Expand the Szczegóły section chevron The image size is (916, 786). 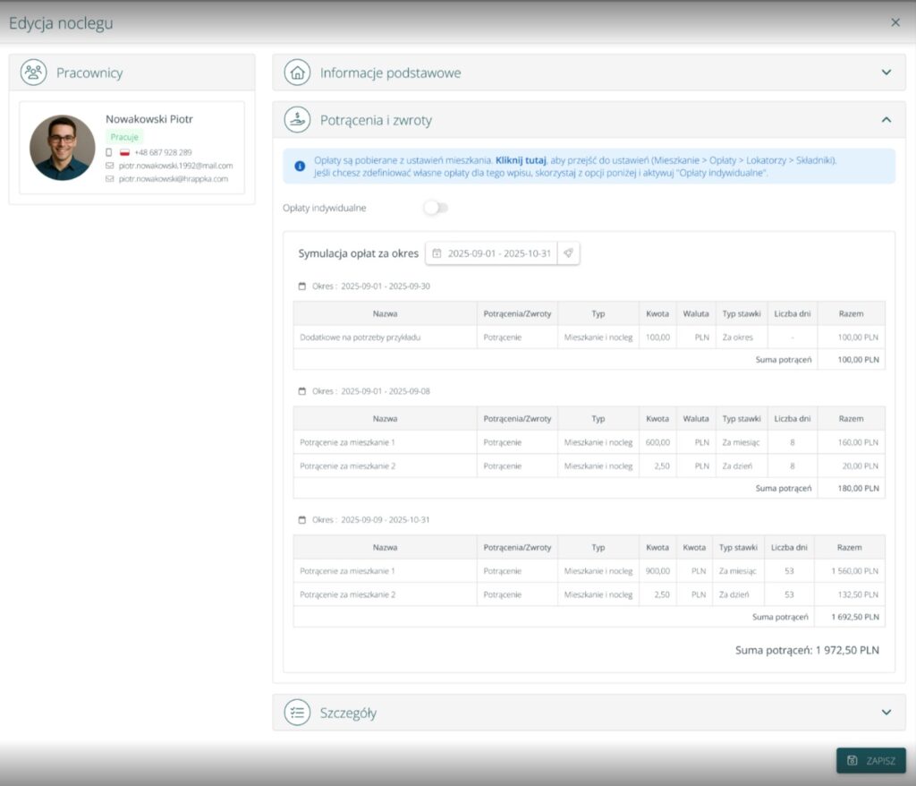[886, 713]
